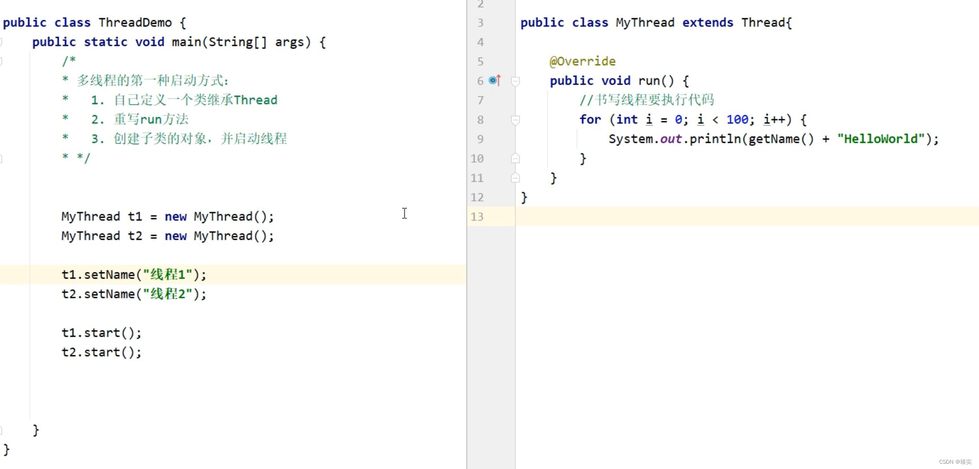
Task: Click the comment //书写线程要执行代码
Action: pyautogui.click(x=646, y=100)
